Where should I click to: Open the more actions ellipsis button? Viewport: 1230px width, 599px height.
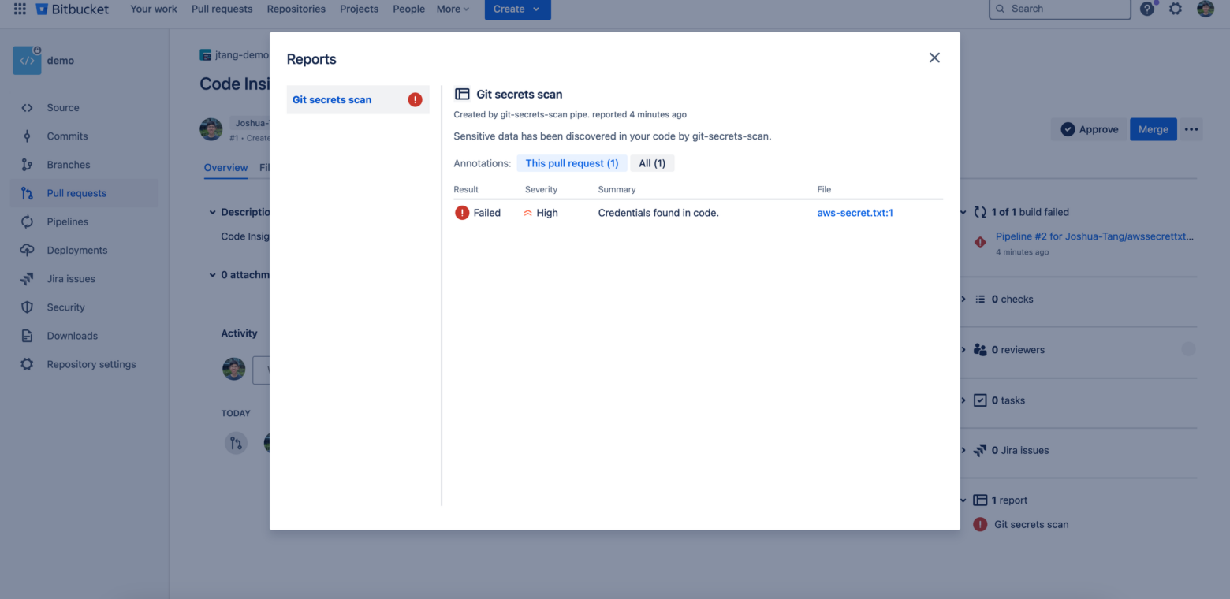tap(1191, 129)
